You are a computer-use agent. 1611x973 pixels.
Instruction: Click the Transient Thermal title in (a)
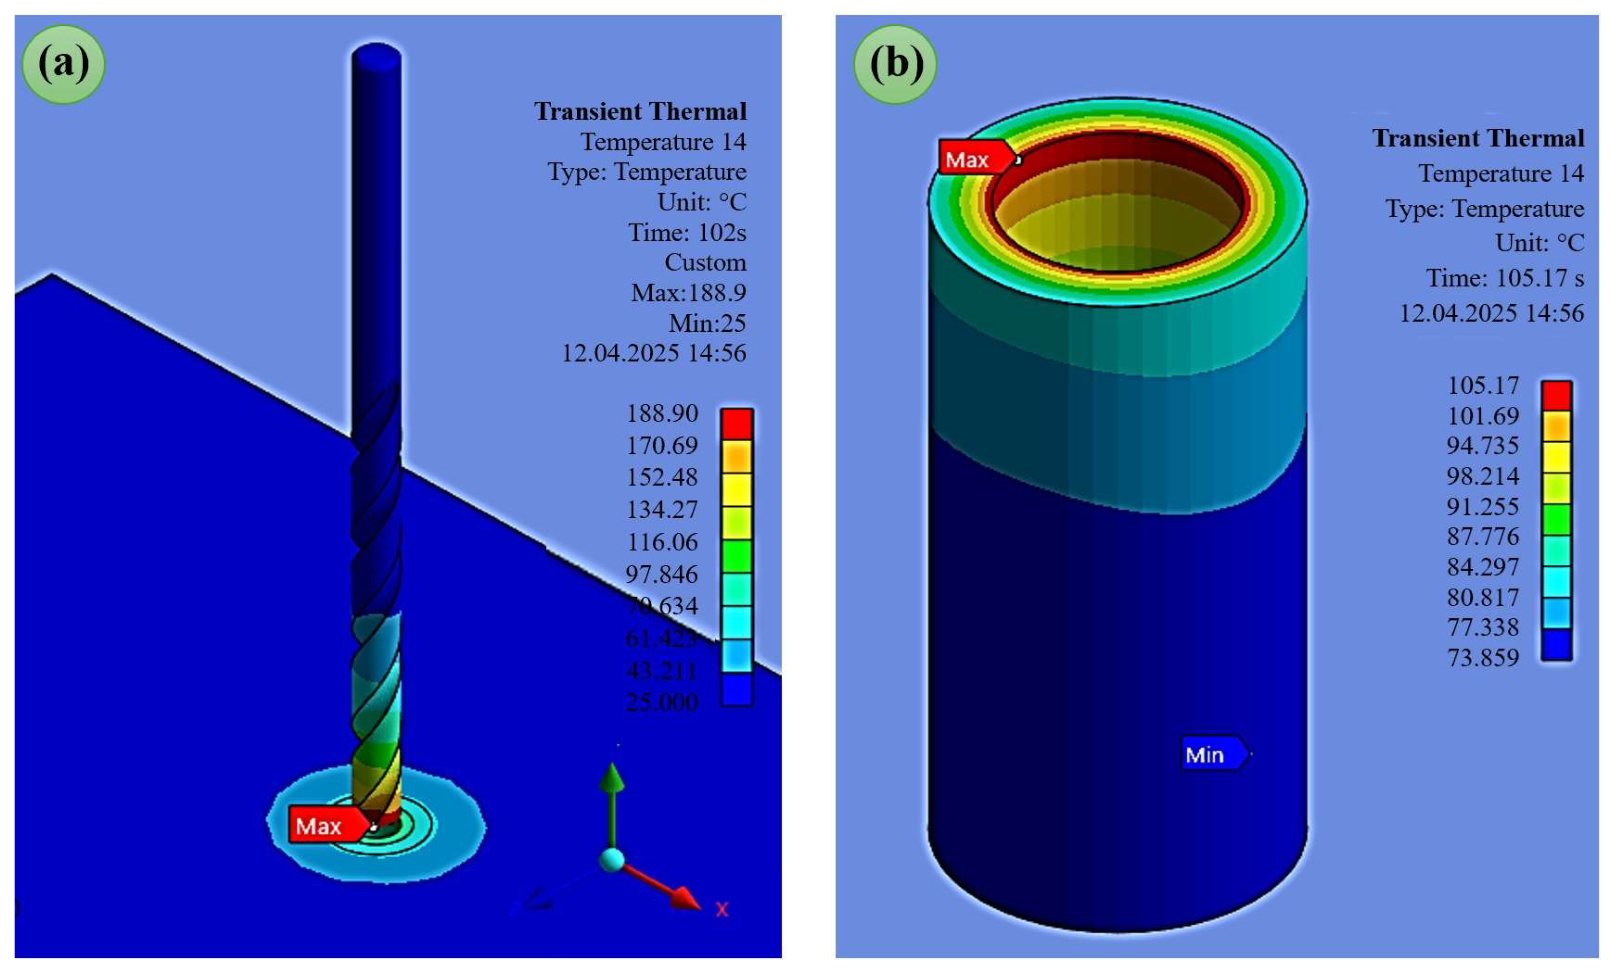tap(640, 111)
